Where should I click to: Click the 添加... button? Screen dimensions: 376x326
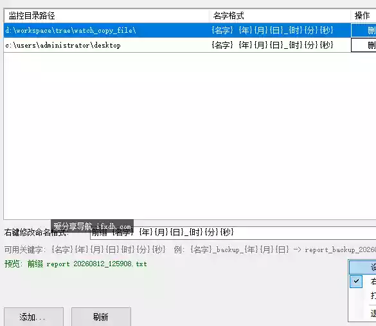pos(33,316)
